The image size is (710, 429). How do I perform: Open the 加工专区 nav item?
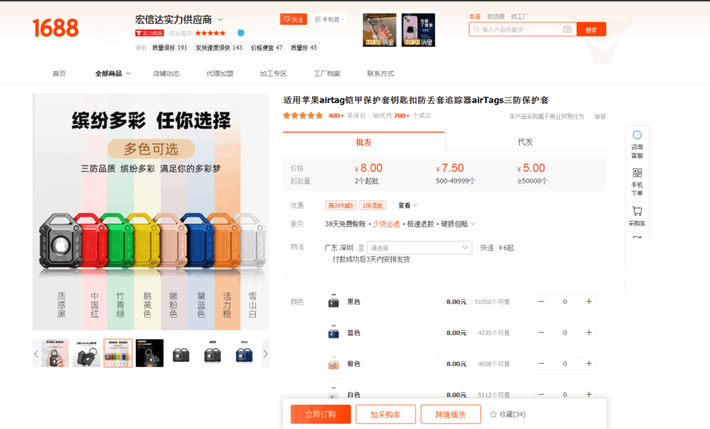coord(273,73)
